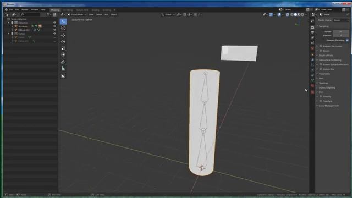Open Scene properties tab
This screenshot has width=352, height=198.
[312, 43]
